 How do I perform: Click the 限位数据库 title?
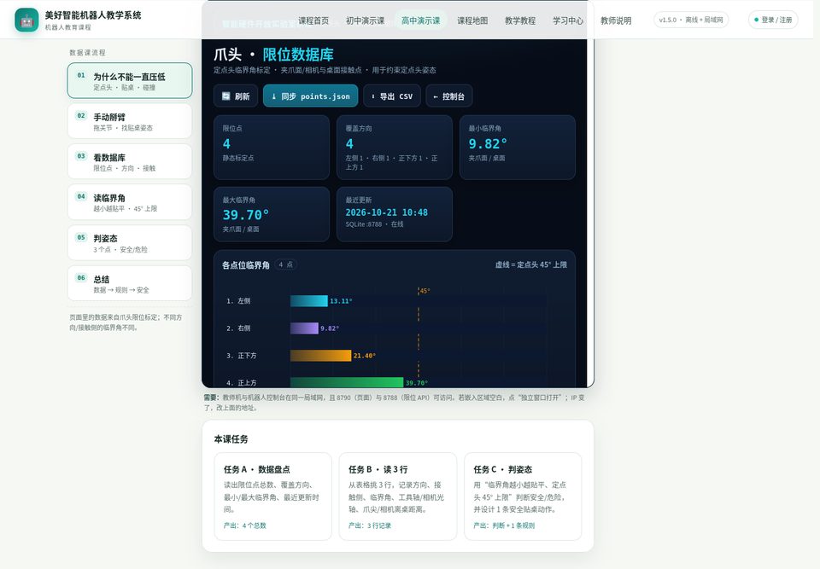[298, 55]
